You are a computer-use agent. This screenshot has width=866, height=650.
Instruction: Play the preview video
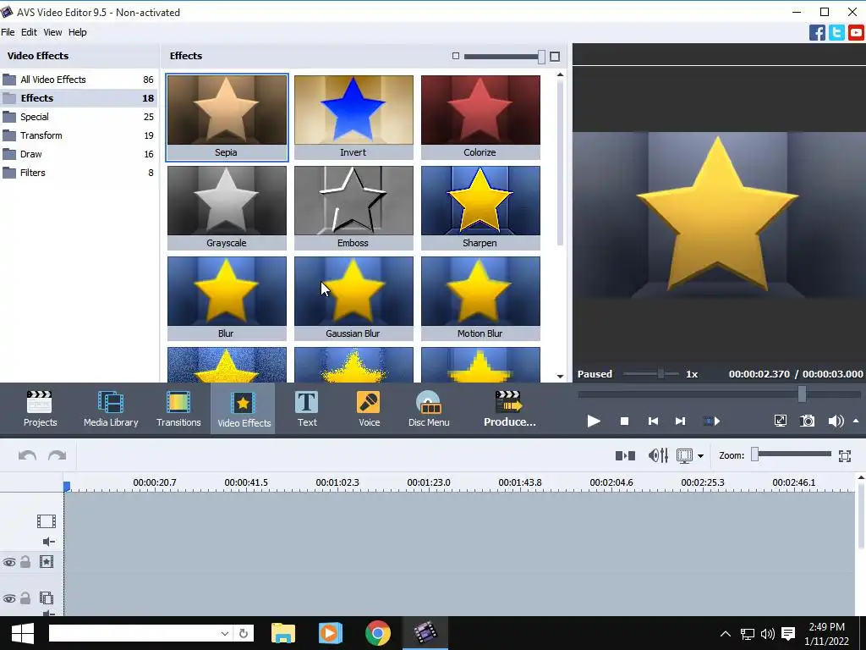[x=593, y=421]
